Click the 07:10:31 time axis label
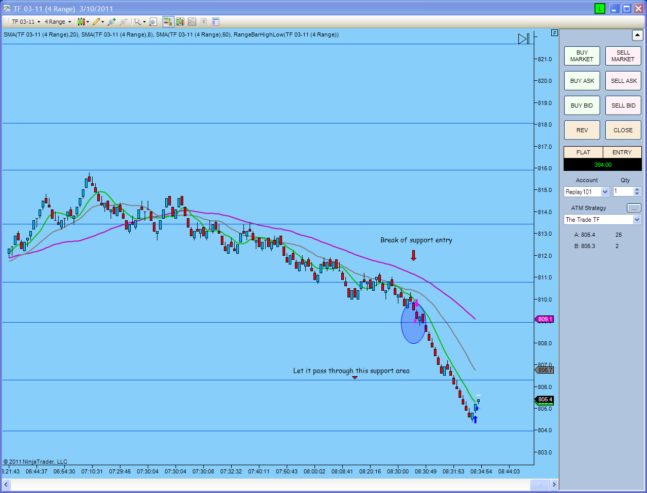647x493 pixels. [x=93, y=471]
